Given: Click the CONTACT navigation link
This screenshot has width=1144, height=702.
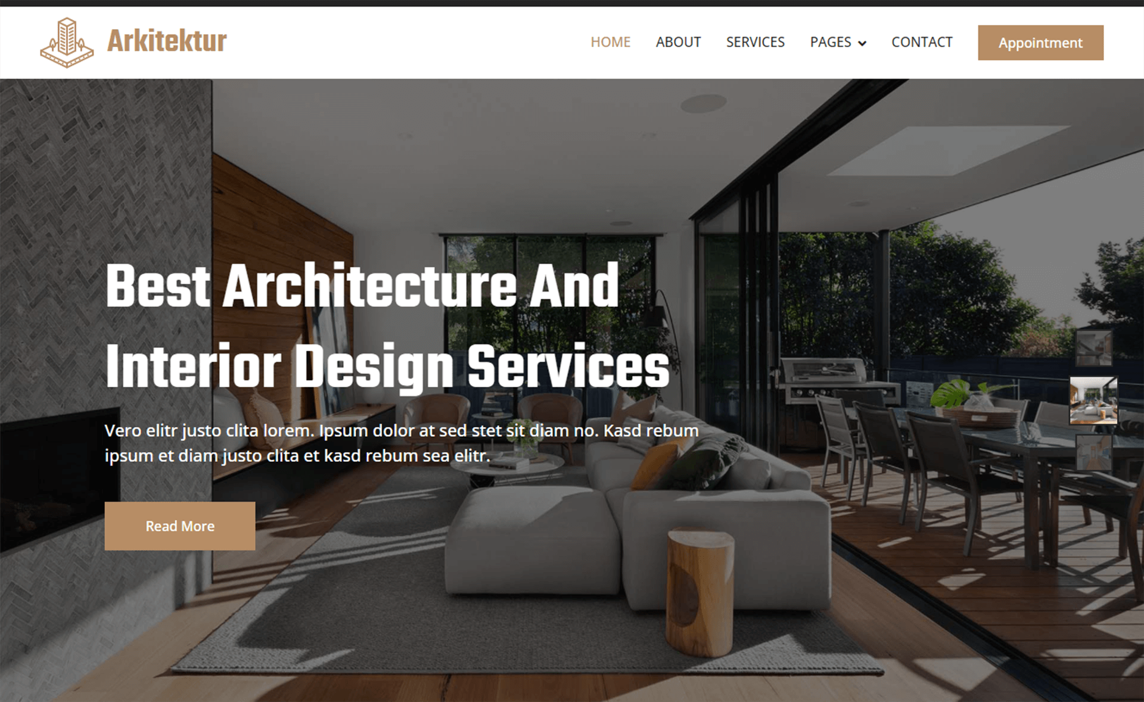Looking at the screenshot, I should pos(922,42).
